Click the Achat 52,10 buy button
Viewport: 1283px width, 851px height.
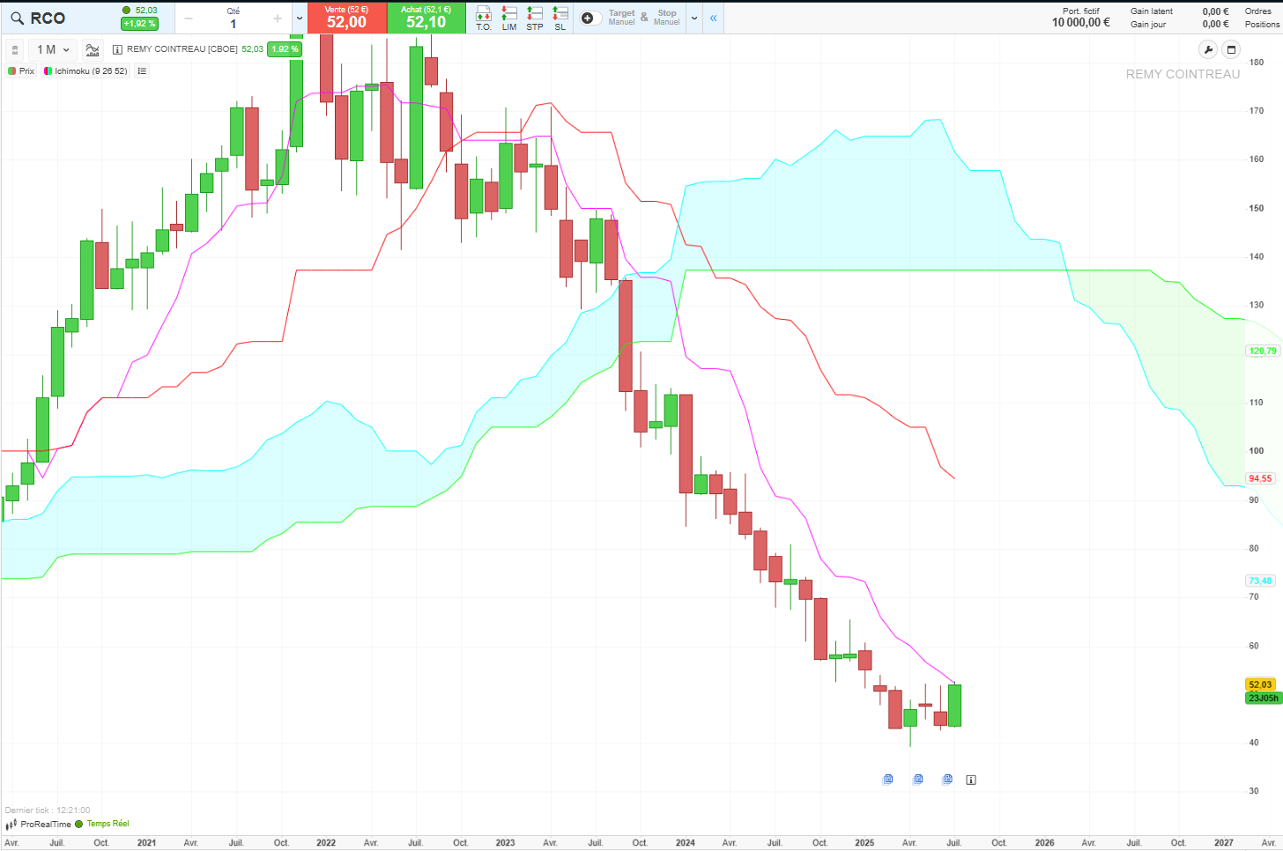coord(426,18)
